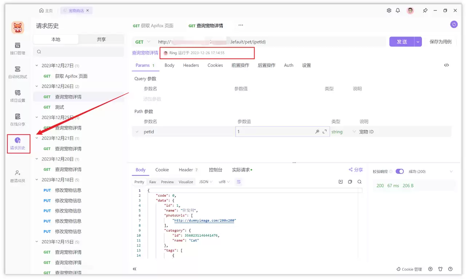Image resolution: width=466 pixels, height=279 pixels.
Task: Click the info icon beside 校验响应
Action: pos(391,172)
